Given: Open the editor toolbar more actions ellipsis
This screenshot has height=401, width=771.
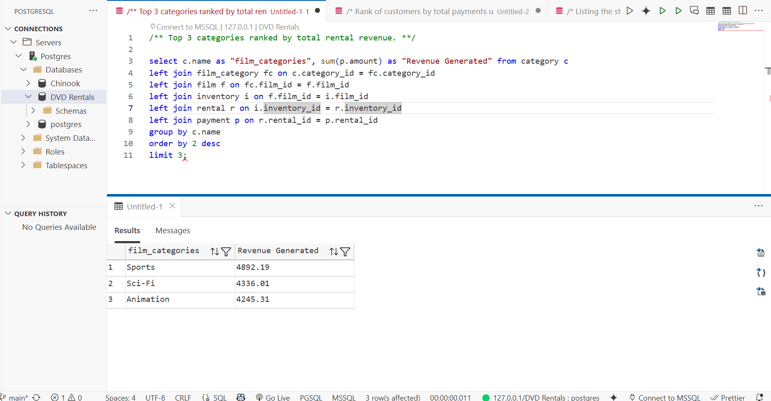Looking at the screenshot, I should point(759,11).
